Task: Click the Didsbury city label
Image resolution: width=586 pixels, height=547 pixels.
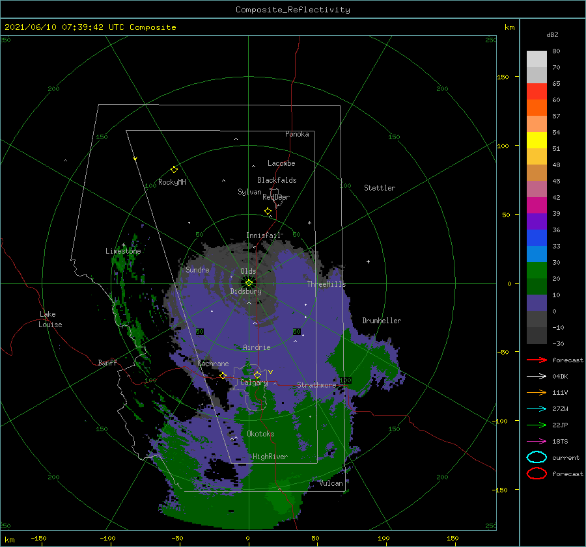Action: tap(245, 291)
